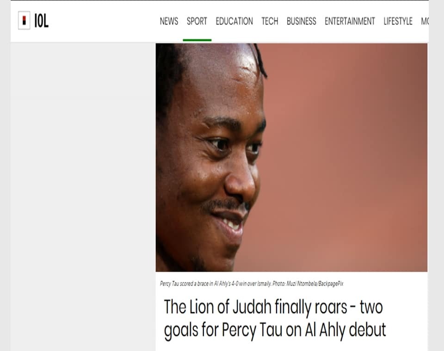444x351 pixels.
Task: Click the green underline beneath SPORT
Action: [x=197, y=40]
